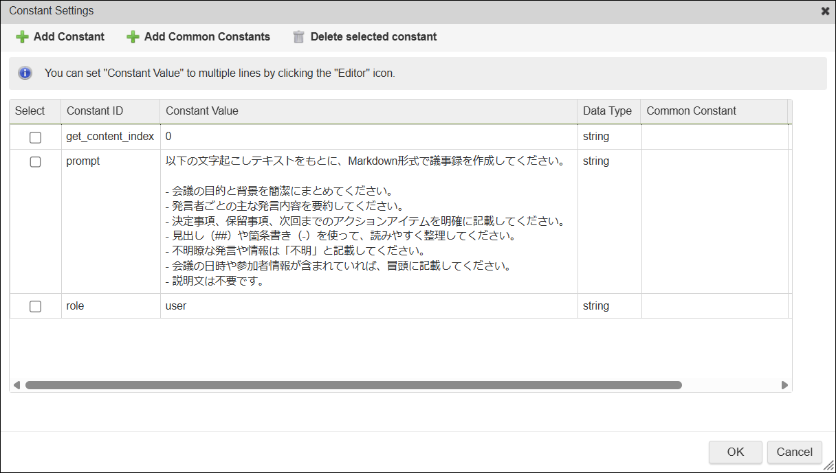Viewport: 836px width, 473px height.
Task: Click the get_content_index value cell '0'
Action: click(x=168, y=137)
